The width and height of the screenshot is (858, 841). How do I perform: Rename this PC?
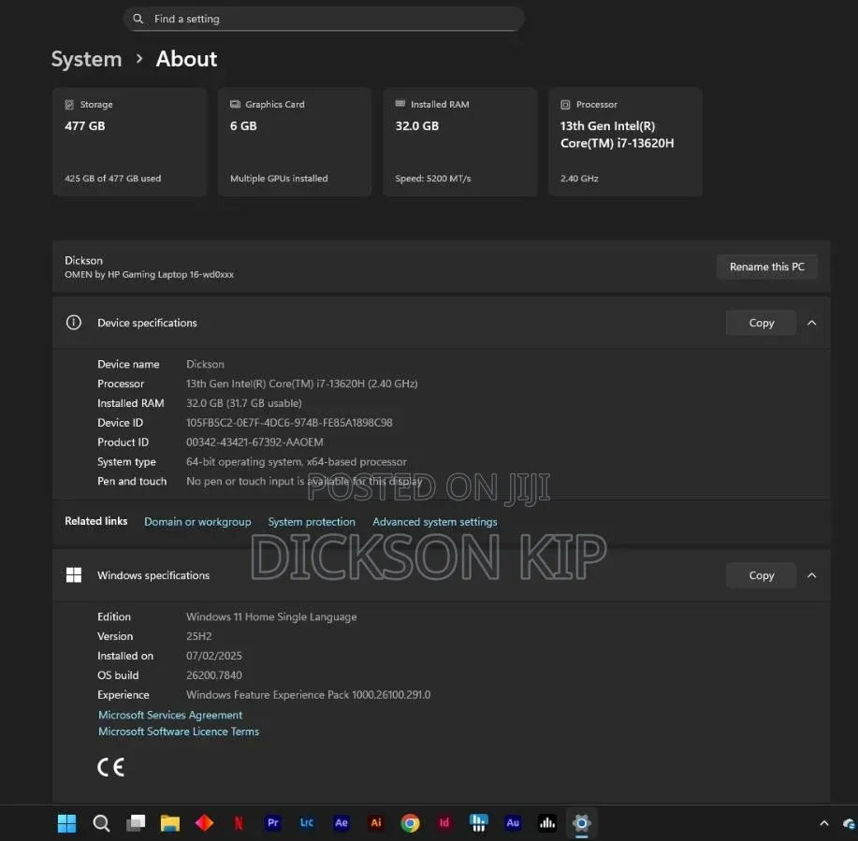767,267
